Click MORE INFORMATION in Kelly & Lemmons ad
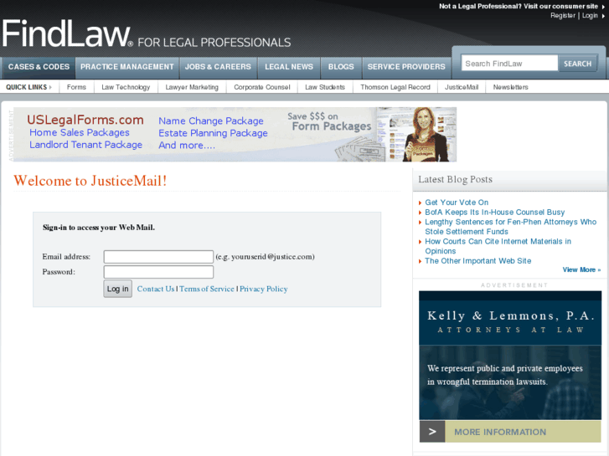The height and width of the screenshot is (456, 609). pos(500,432)
